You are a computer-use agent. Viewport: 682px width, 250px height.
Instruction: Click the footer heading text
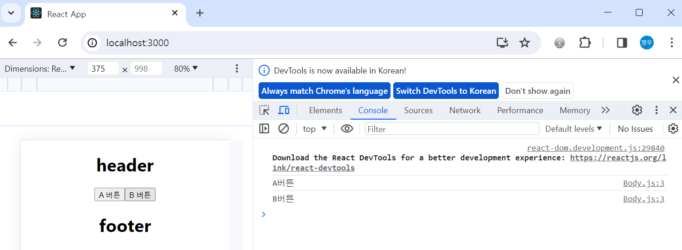point(125,226)
